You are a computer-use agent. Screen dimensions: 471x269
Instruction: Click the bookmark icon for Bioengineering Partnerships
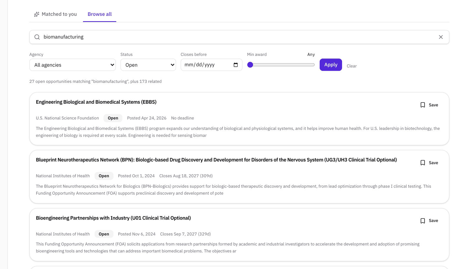point(423,221)
